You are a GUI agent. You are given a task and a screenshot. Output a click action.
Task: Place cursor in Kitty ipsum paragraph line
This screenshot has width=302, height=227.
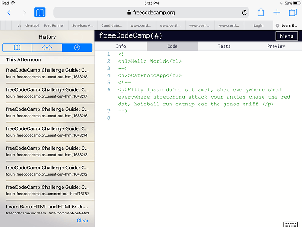[204, 97]
